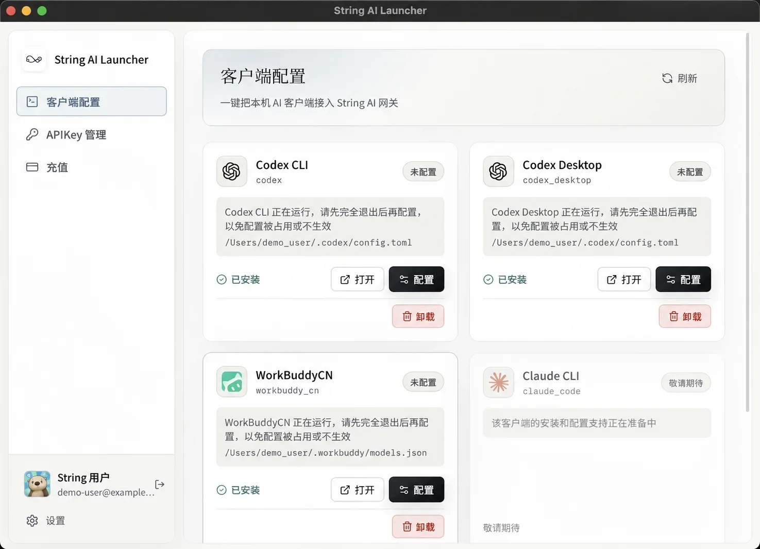This screenshot has width=760, height=549.
Task: Click the logout icon next to String 用户
Action: pyautogui.click(x=160, y=484)
